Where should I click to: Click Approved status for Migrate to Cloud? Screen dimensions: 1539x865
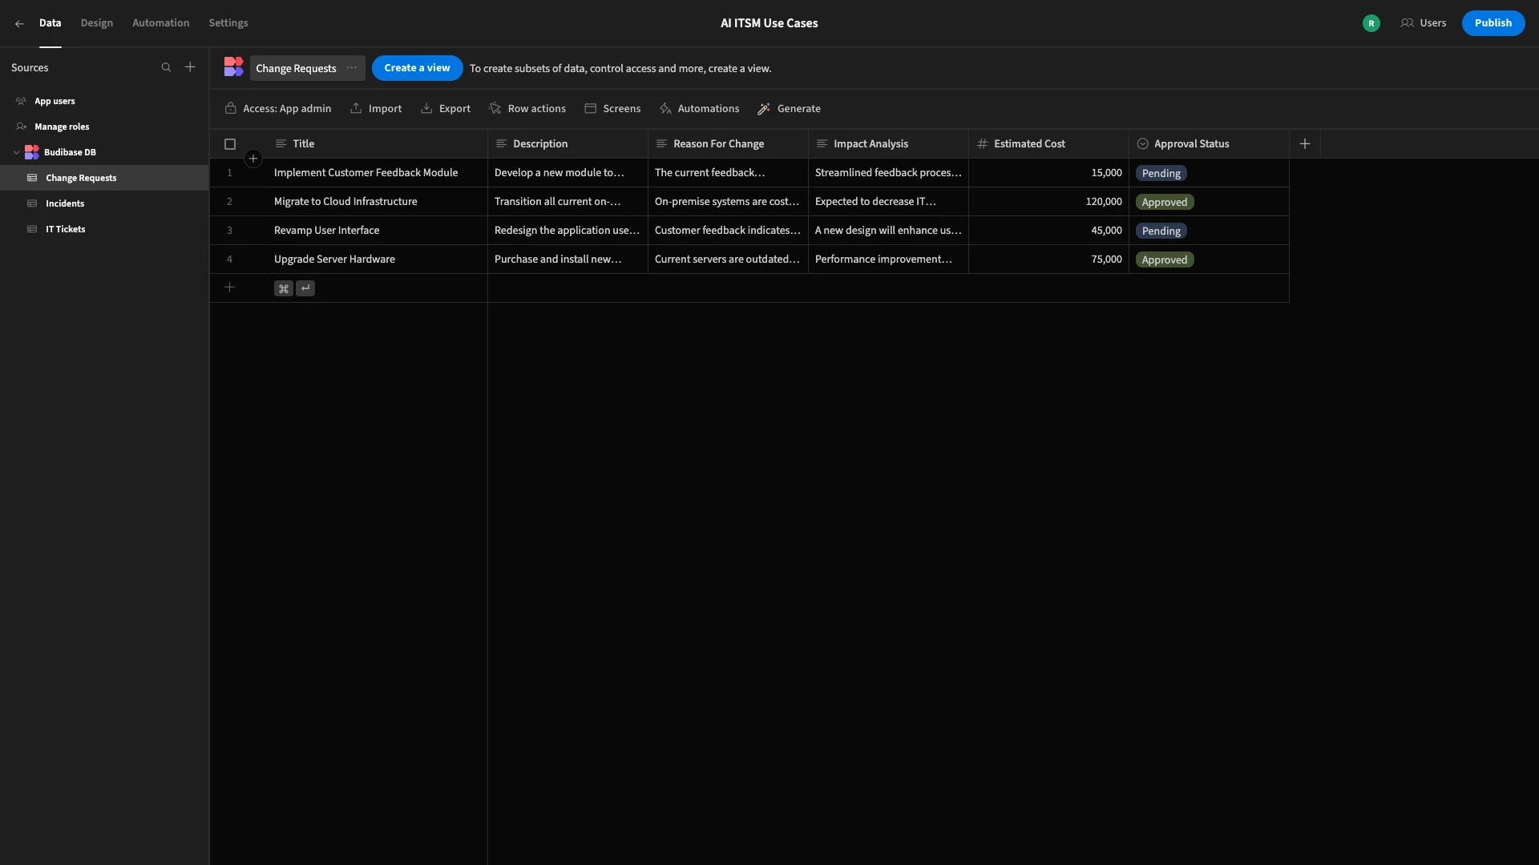pos(1164,202)
